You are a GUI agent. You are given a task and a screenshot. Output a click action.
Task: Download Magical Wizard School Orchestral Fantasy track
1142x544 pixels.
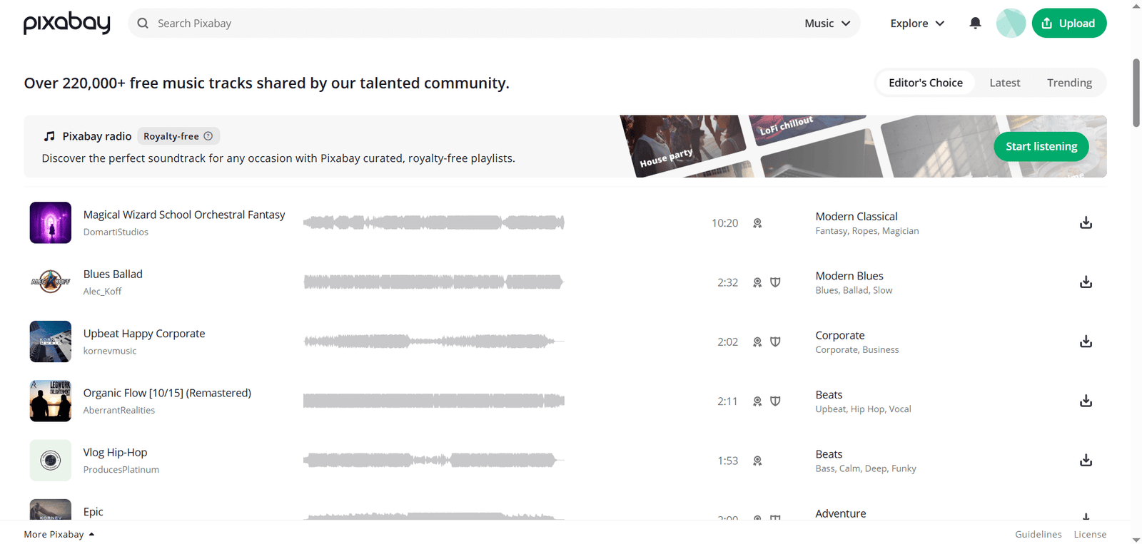pos(1086,223)
